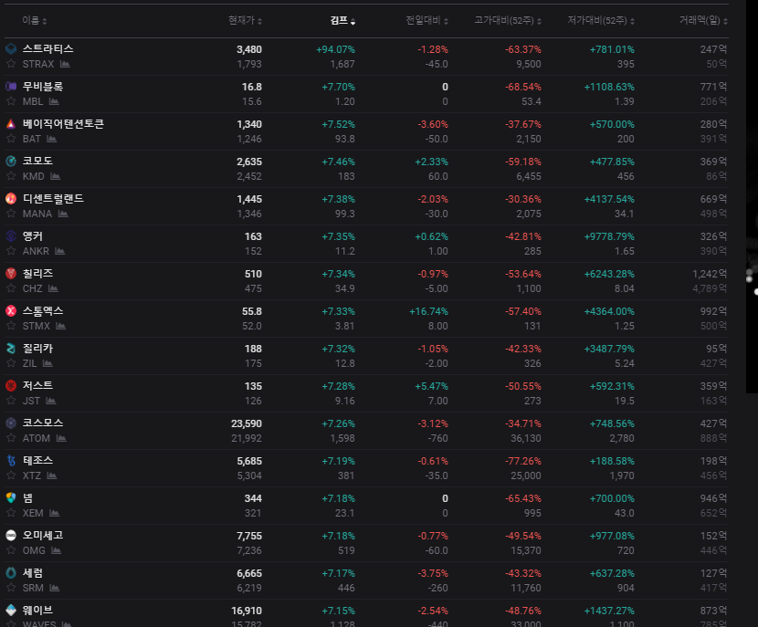Select STMX +16.74% daily change
The height and width of the screenshot is (627, 758).
[429, 311]
